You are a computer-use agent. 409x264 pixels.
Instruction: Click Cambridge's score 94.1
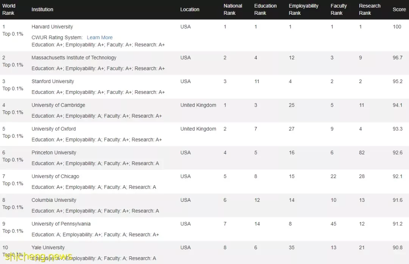pos(398,105)
